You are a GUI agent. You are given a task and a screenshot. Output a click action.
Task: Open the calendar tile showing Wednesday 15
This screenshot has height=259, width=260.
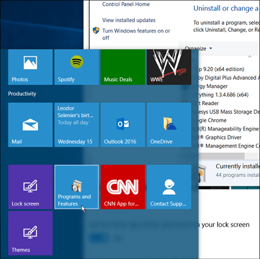coord(76,125)
